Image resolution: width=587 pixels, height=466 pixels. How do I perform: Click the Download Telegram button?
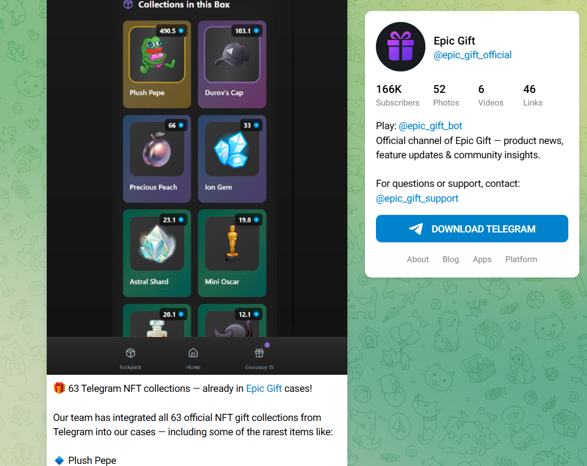[x=472, y=229]
